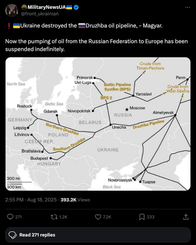Click the repost arrows icon
Viewport: 196px width, 245px height.
tap(54, 217)
